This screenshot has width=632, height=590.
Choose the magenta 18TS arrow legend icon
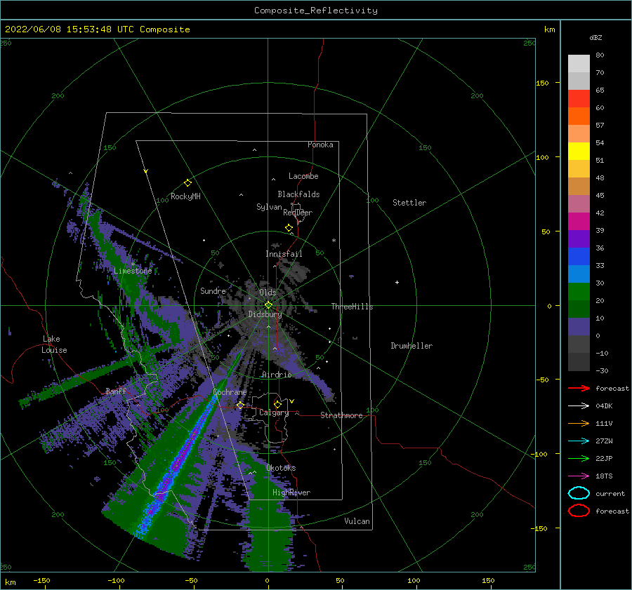(x=579, y=476)
